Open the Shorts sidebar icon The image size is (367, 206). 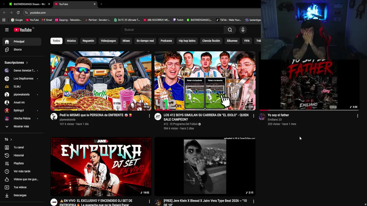[x=7, y=49]
